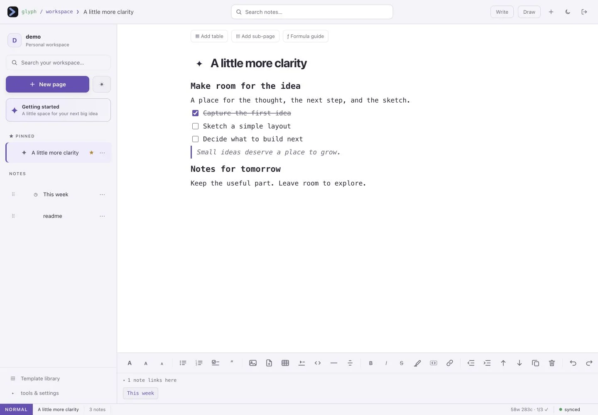Viewport: 598px width, 415px height.
Task: Open the options menu for 'readme'
Action: (x=102, y=216)
